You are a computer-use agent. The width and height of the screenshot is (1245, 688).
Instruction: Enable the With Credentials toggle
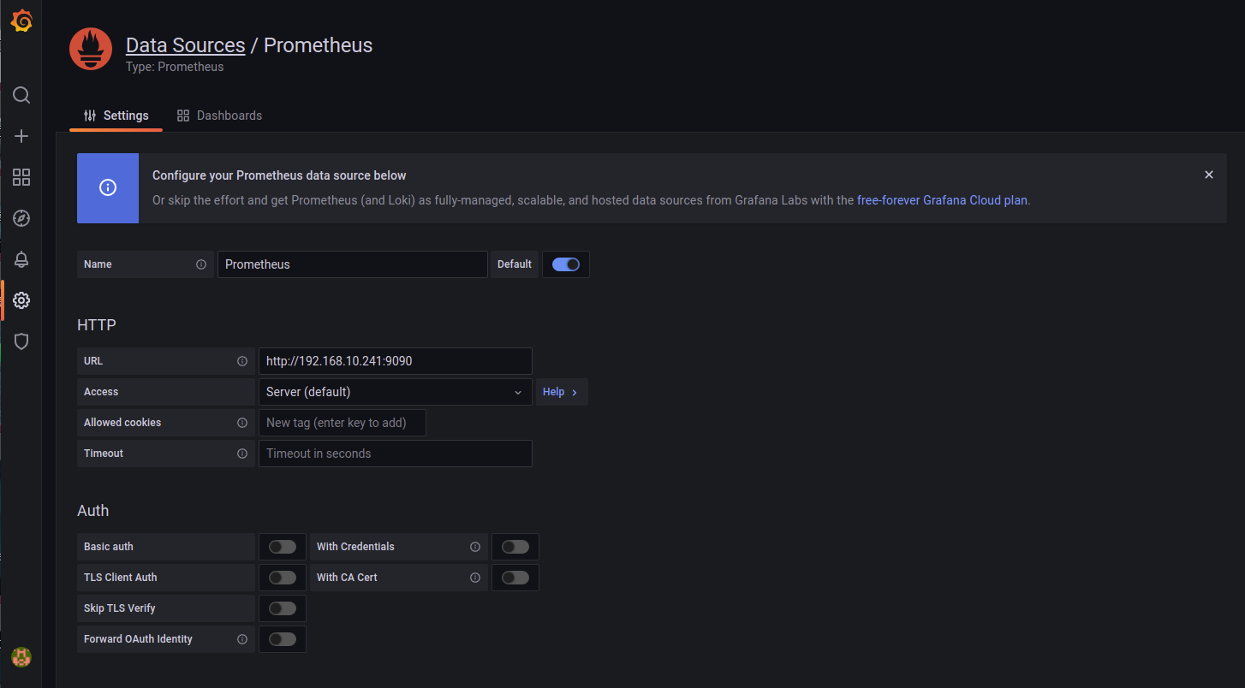(515, 547)
